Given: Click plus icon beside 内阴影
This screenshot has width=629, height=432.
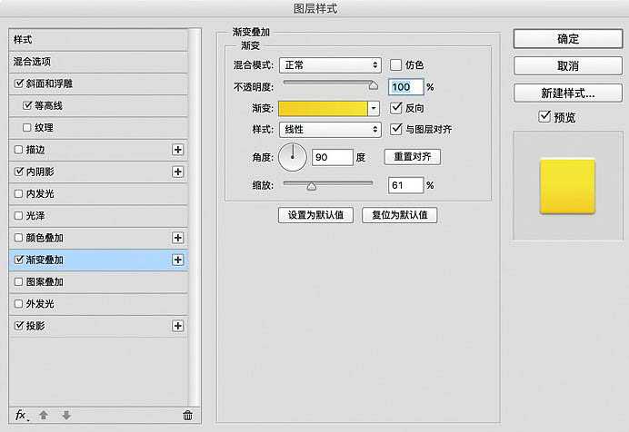Looking at the screenshot, I should tap(178, 172).
